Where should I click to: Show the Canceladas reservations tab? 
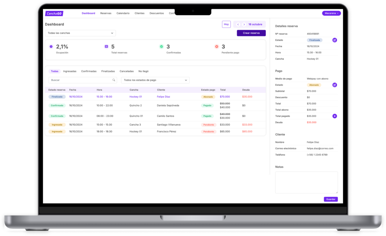126,71
